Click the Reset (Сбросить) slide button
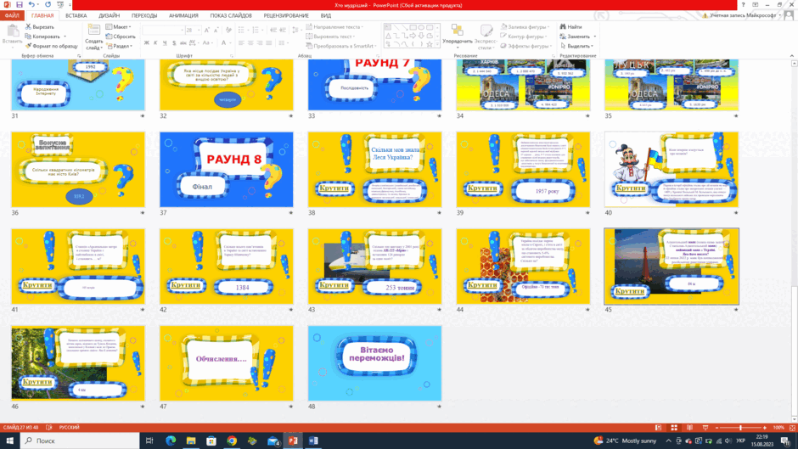This screenshot has height=449, width=798. 121,36
